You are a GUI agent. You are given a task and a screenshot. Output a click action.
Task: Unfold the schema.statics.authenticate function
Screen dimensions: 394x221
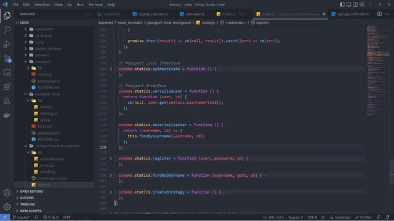point(111,69)
